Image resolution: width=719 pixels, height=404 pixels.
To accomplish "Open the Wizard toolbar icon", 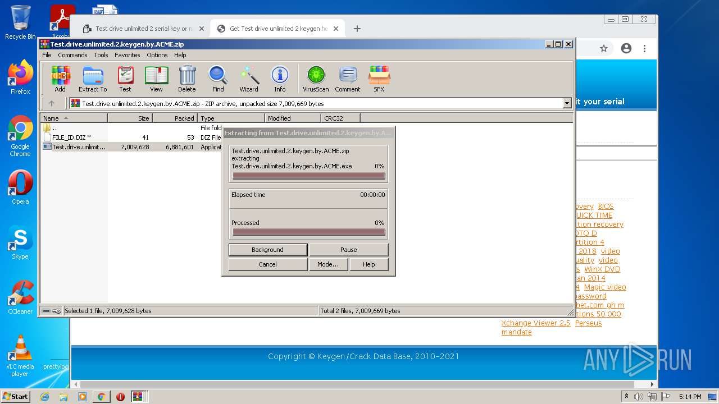I will [x=249, y=79].
